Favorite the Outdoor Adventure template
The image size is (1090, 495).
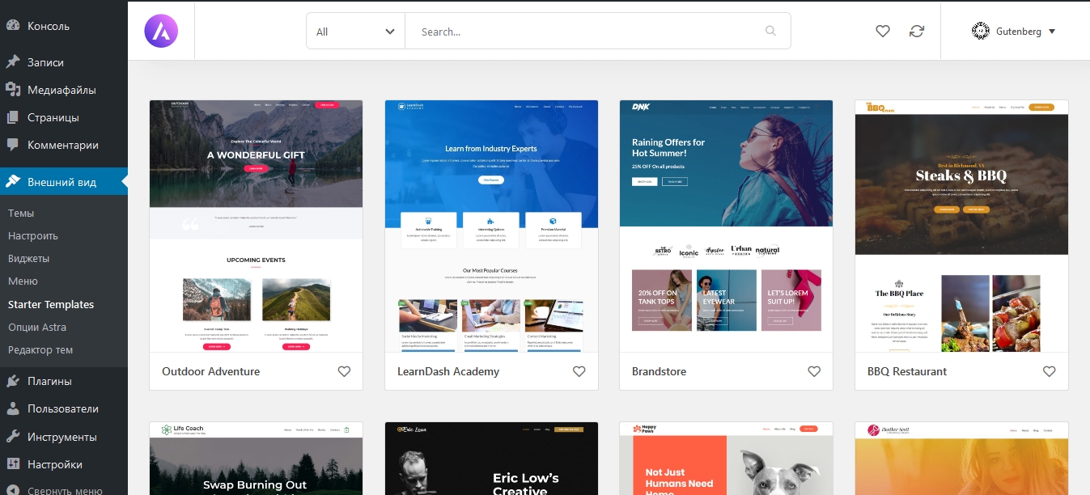pyautogui.click(x=344, y=371)
